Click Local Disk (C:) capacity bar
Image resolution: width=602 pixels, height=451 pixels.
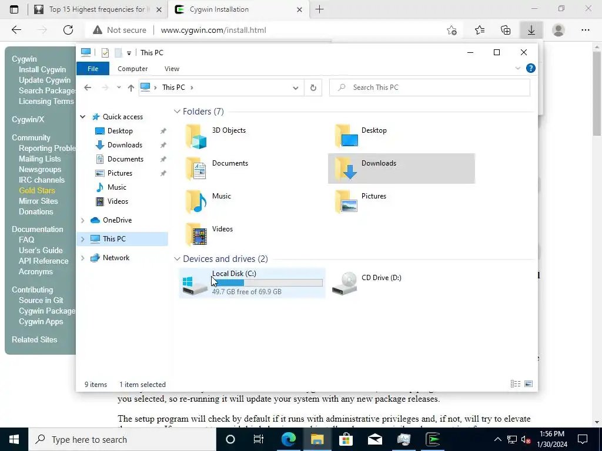click(x=267, y=283)
